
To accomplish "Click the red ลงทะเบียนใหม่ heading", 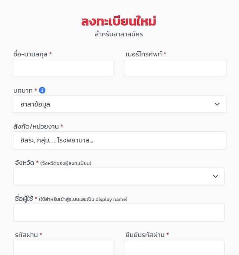I will coord(119,22).
